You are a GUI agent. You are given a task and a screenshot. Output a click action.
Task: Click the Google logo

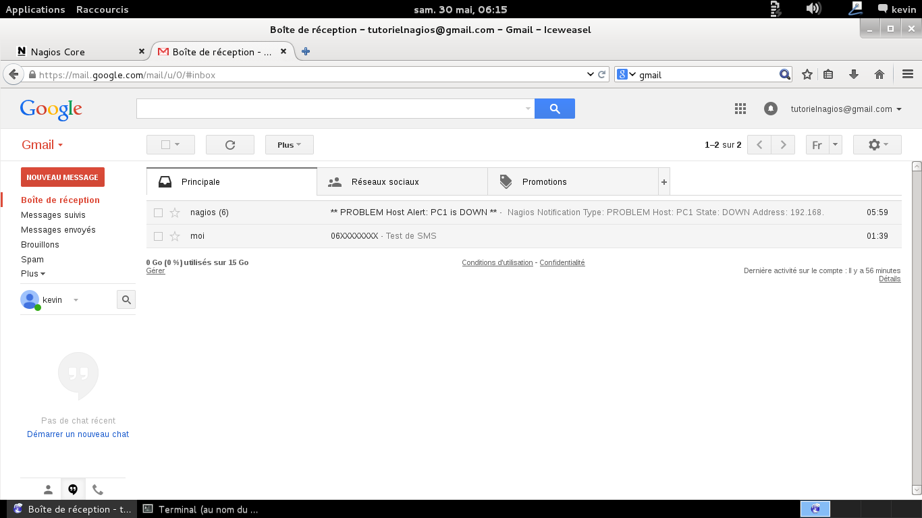pyautogui.click(x=51, y=109)
